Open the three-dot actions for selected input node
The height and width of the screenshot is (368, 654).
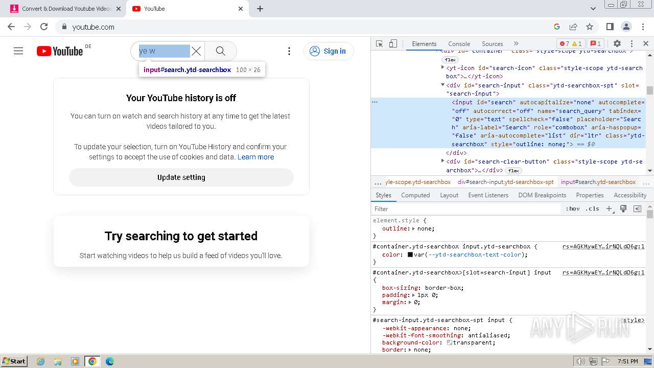(x=375, y=102)
